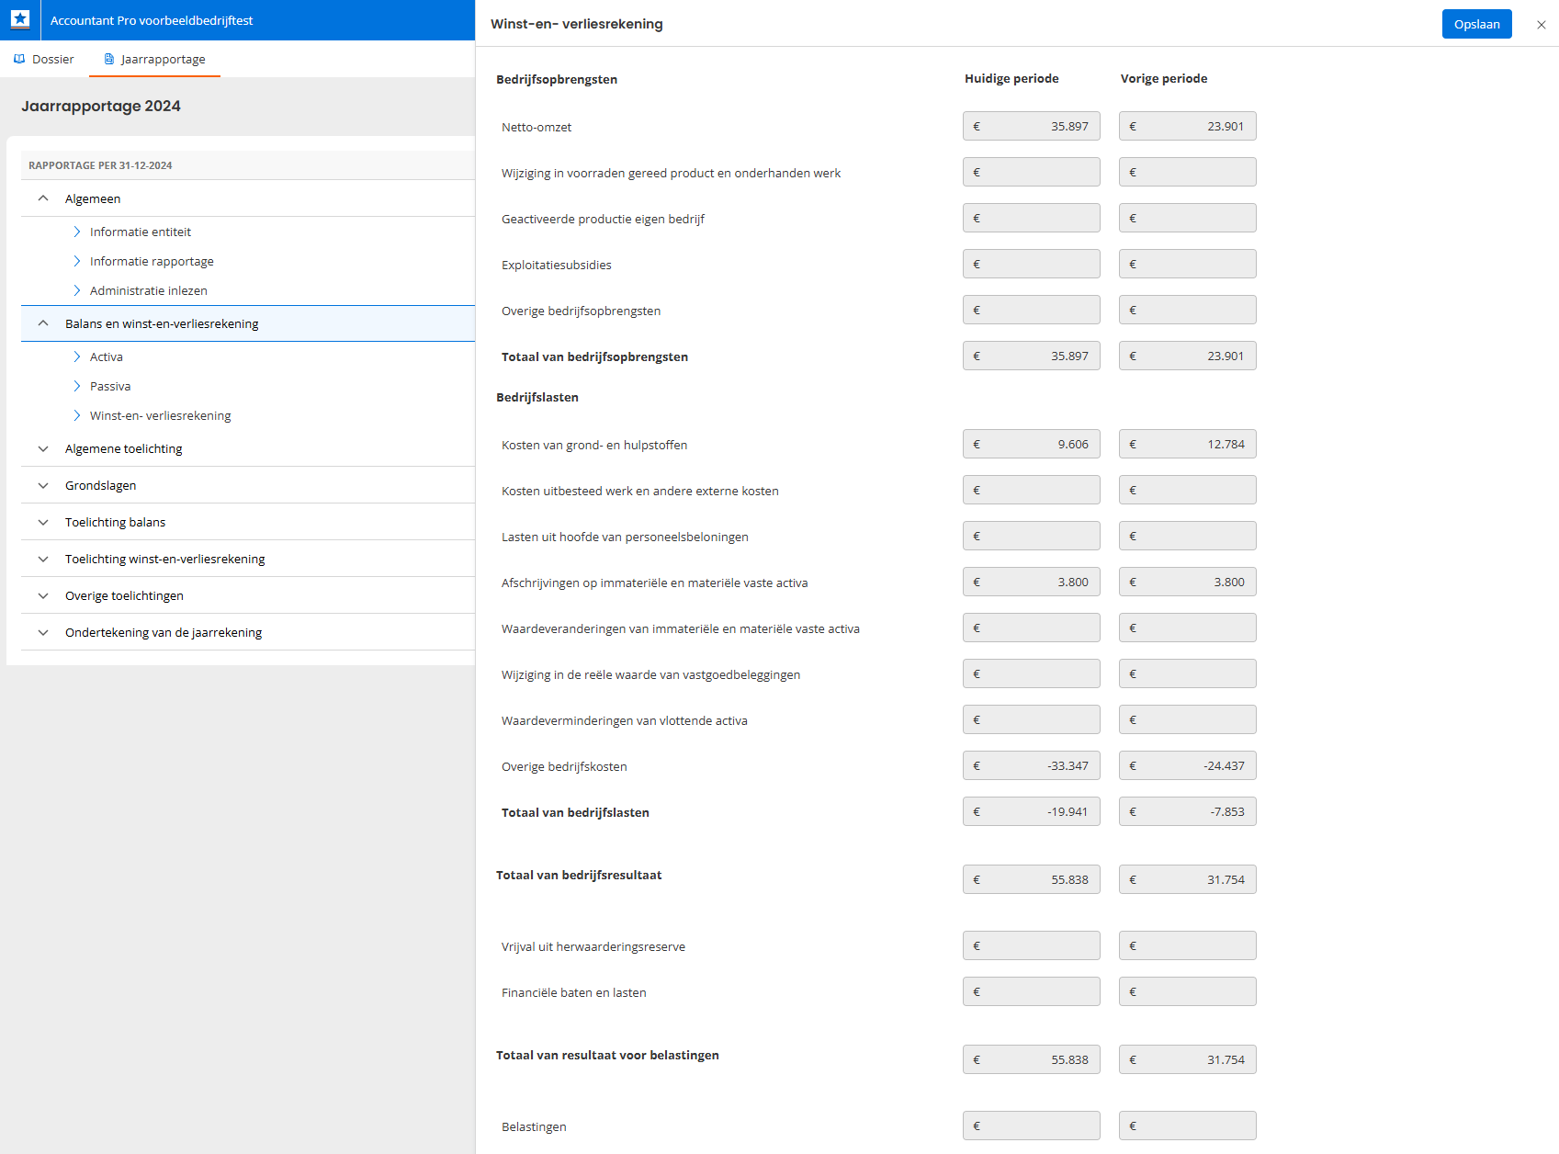Click the Vorige periode column header
This screenshot has height=1154, width=1559.
pyautogui.click(x=1164, y=78)
